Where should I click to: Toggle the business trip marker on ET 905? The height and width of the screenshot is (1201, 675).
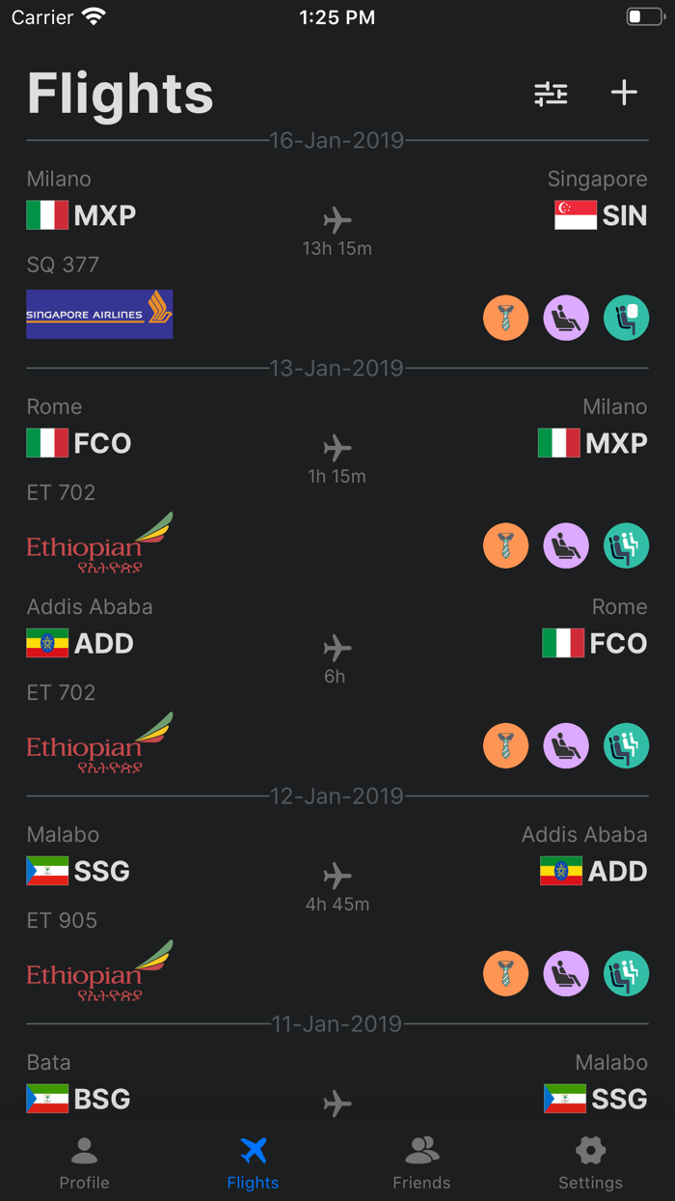click(506, 973)
